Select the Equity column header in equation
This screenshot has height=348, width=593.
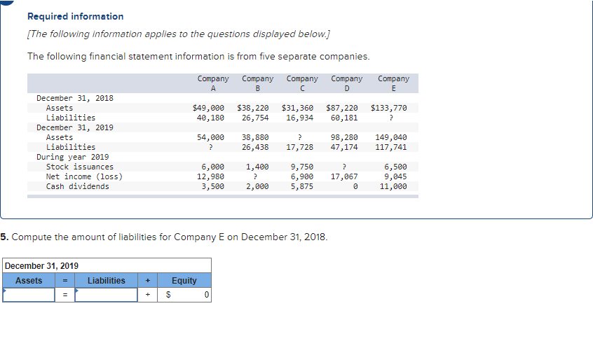184,281
